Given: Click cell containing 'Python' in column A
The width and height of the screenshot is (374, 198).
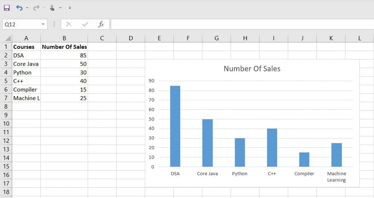Looking at the screenshot, I should coord(26,72).
